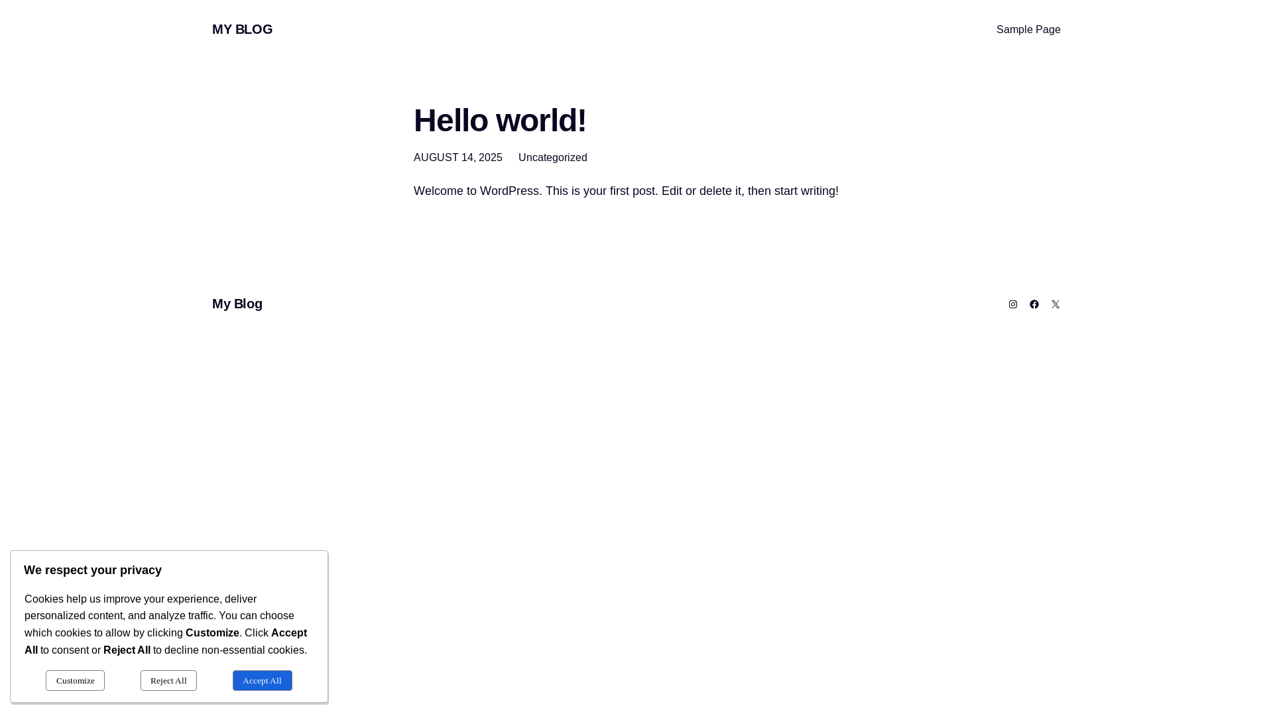This screenshot has width=1273, height=716.
Task: Click the Customize cookies button
Action: point(75,680)
